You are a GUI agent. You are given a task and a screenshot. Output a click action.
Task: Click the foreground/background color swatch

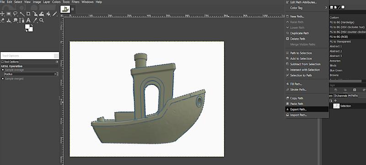click(29, 28)
